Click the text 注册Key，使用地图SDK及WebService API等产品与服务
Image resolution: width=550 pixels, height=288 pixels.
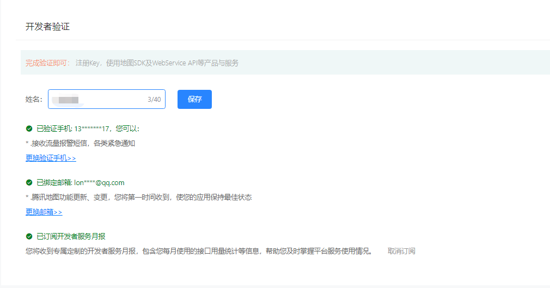point(157,63)
